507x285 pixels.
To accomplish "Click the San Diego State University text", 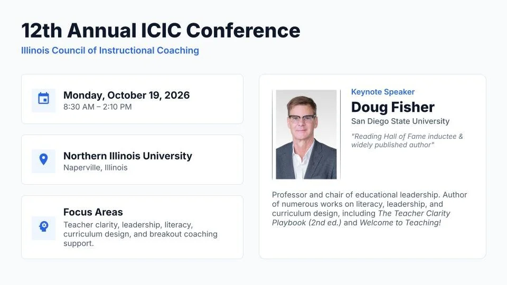I will (400, 121).
